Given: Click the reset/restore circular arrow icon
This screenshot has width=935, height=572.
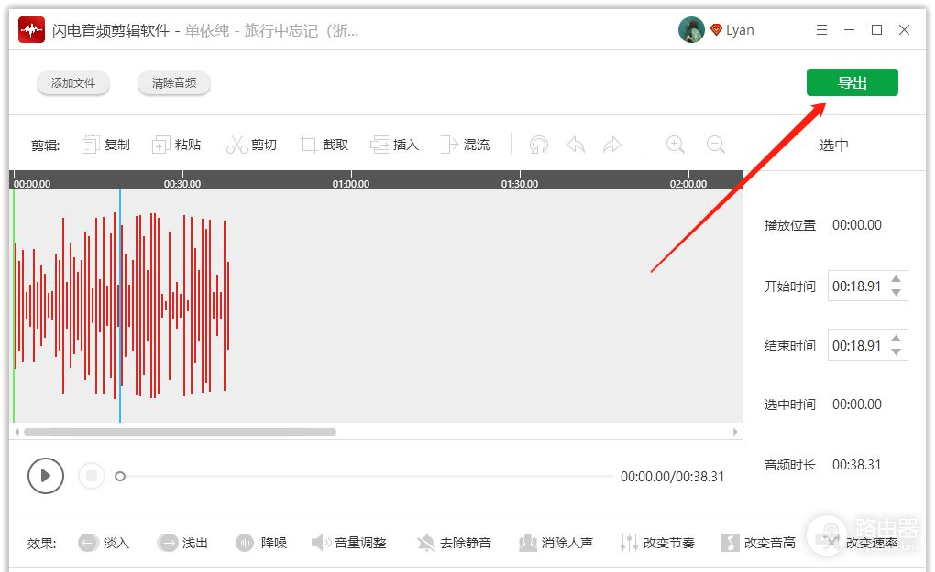Looking at the screenshot, I should tap(538, 145).
